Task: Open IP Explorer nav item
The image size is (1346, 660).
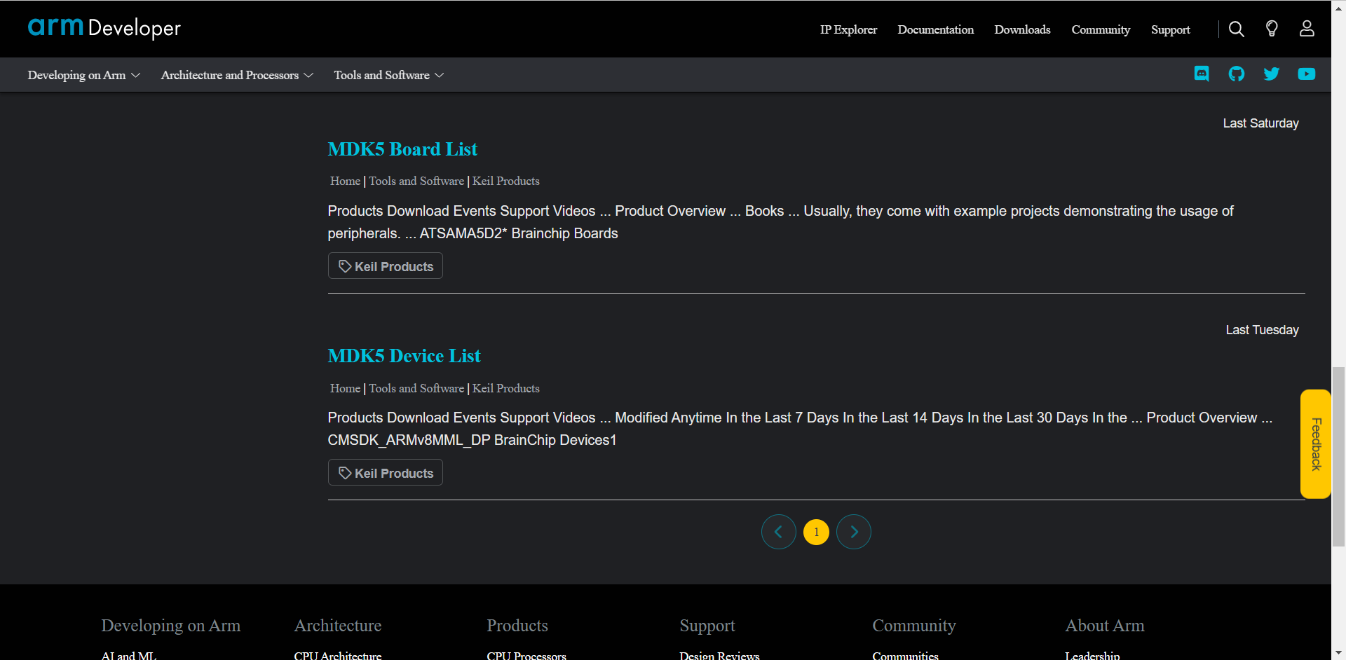Action: 848,29
